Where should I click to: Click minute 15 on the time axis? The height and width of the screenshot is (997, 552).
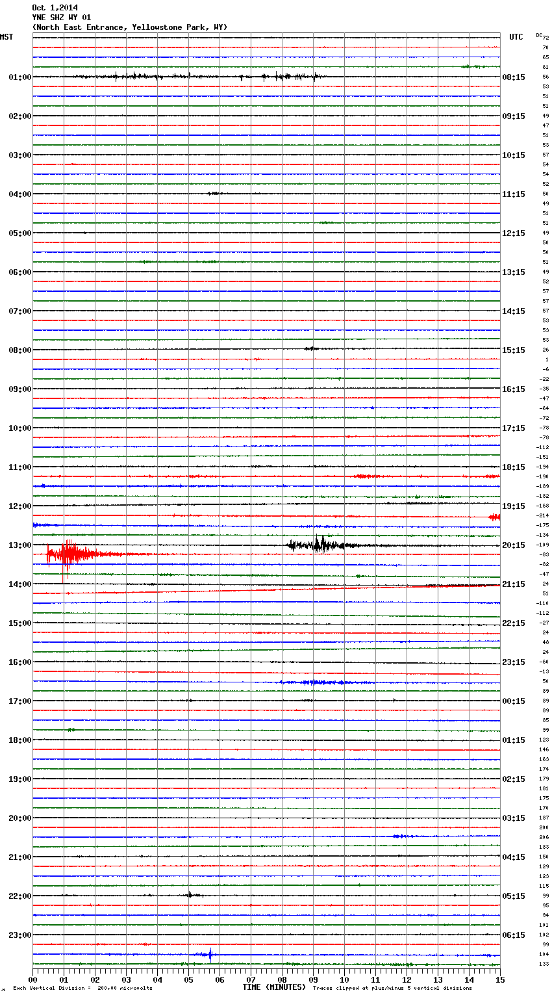pos(500,979)
